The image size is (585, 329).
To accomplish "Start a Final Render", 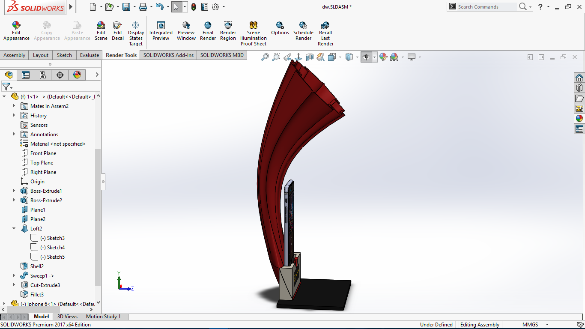I will tap(208, 31).
